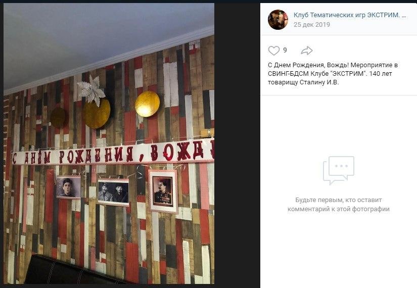Open the club's round avatar

point(278,19)
